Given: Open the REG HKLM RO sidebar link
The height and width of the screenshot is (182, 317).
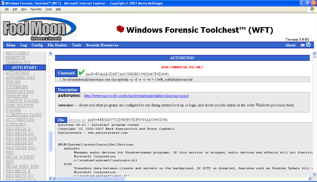Looking at the screenshot, I should [20, 134].
